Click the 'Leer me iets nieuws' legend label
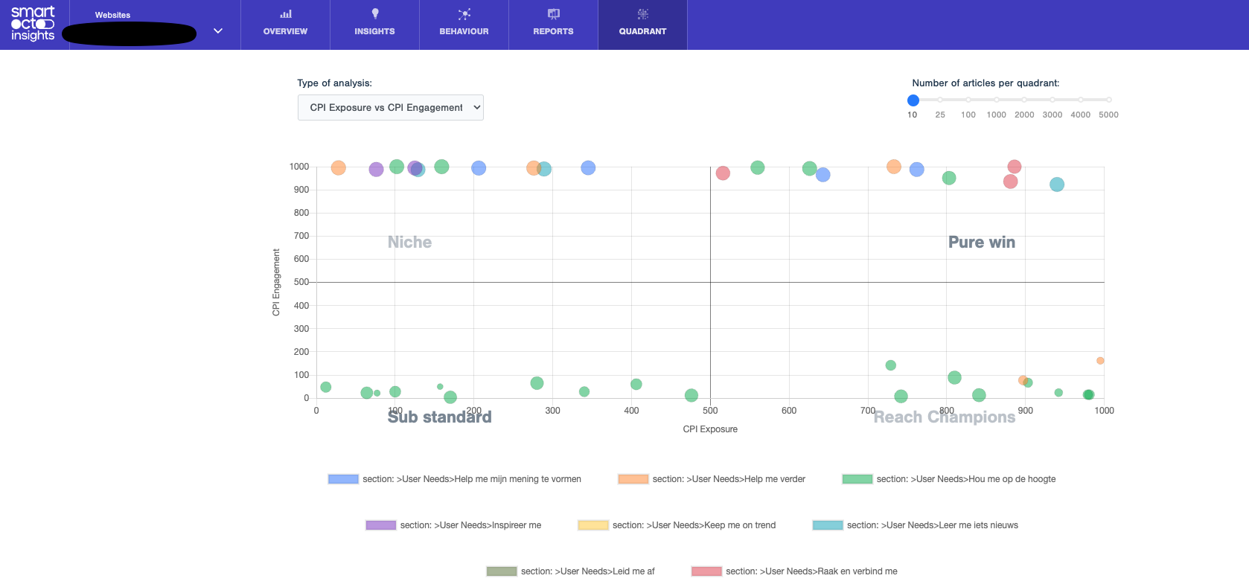Image resolution: width=1249 pixels, height=587 pixels. click(932, 525)
